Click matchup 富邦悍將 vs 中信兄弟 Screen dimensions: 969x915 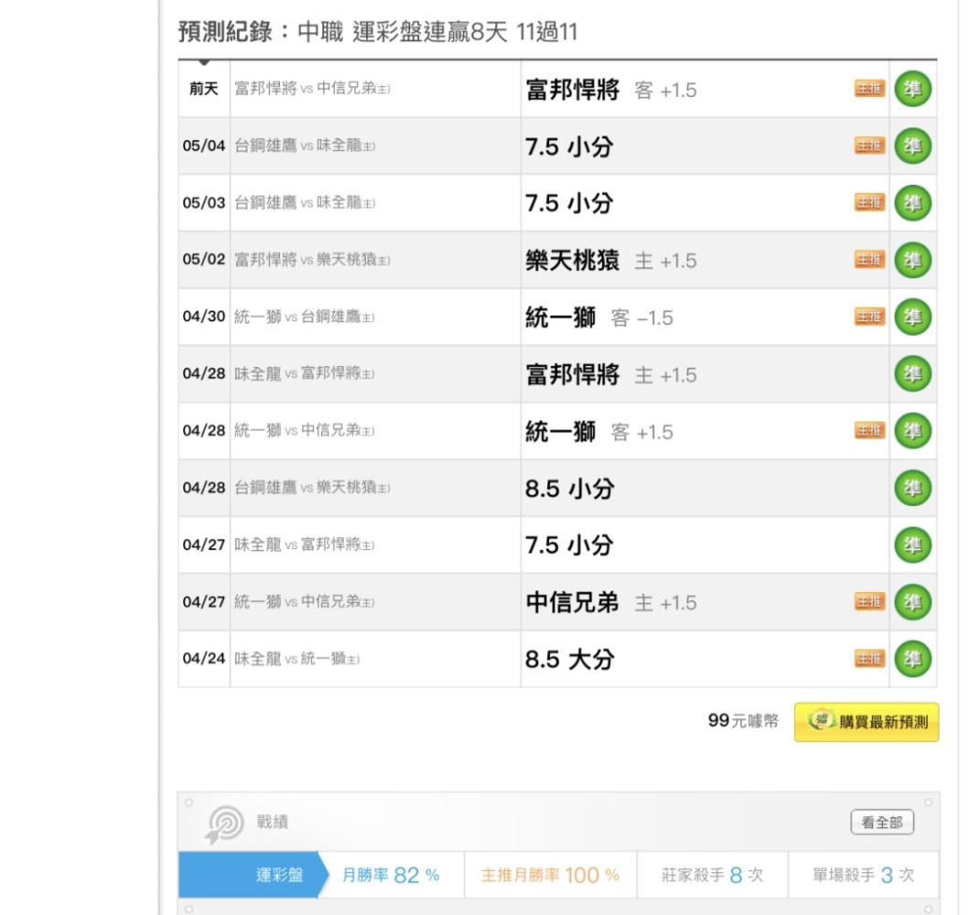[x=312, y=89]
